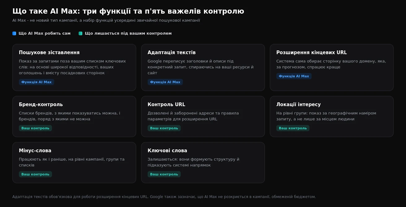The height and width of the screenshot is (207, 406).
Task: Click description 'Працюють як і раніше'
Action: point(72,162)
